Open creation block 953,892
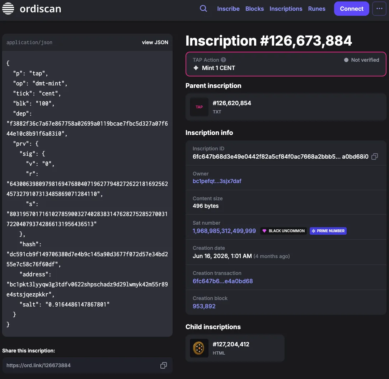 (204, 306)
